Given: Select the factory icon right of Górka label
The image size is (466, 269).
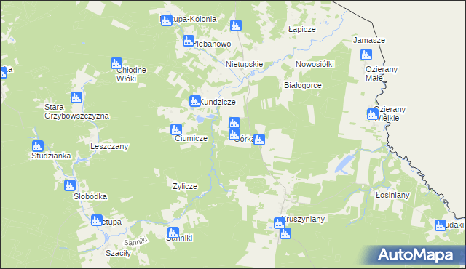Looking at the screenshot, I should pyautogui.click(x=259, y=140).
